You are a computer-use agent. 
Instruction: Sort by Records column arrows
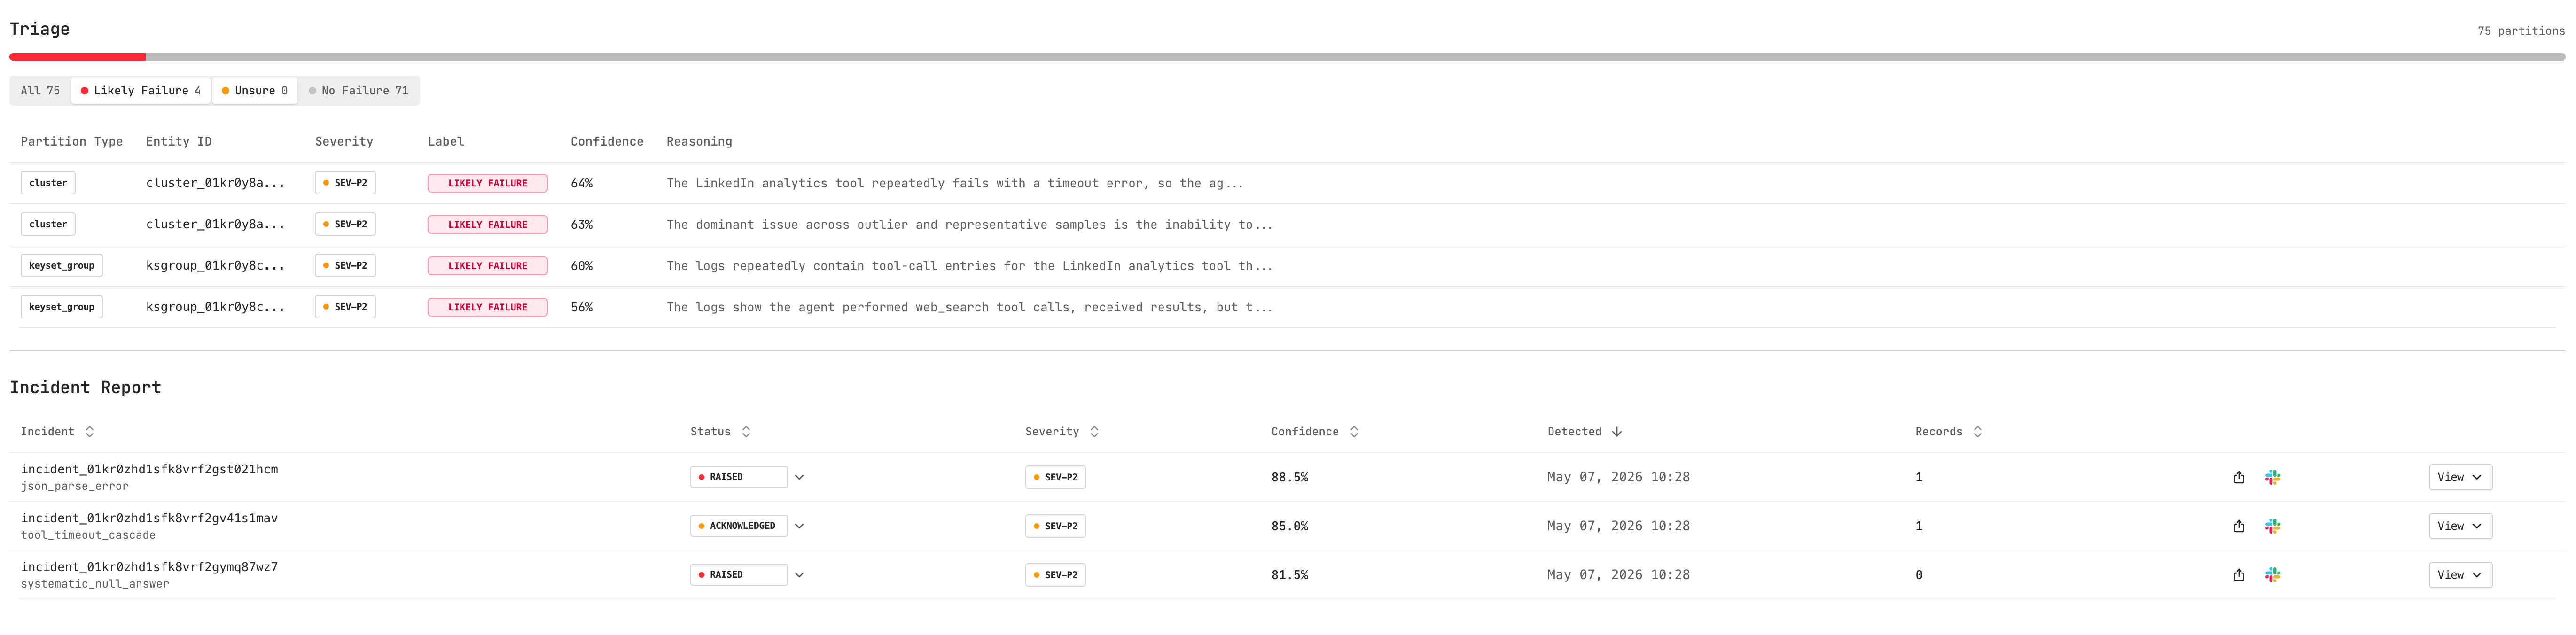(1977, 432)
